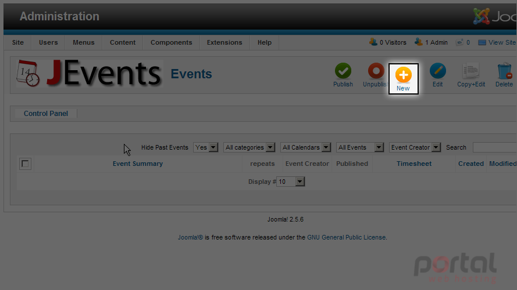Click the 'Joomla! 2.5.6' version text
The height and width of the screenshot is (290, 517).
[285, 219]
